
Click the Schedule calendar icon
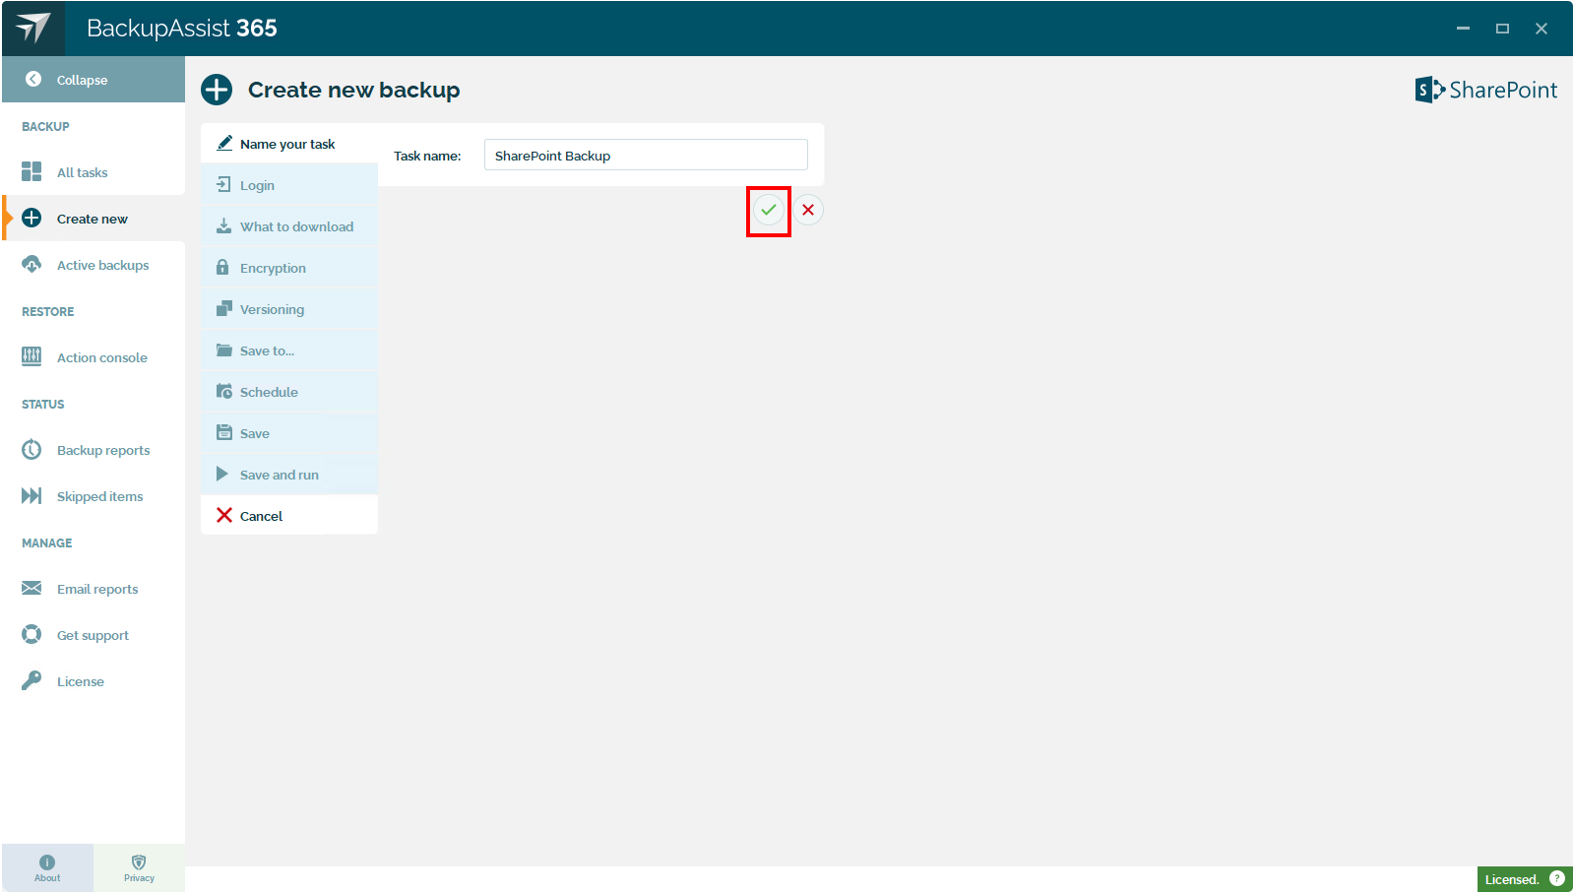pos(224,392)
